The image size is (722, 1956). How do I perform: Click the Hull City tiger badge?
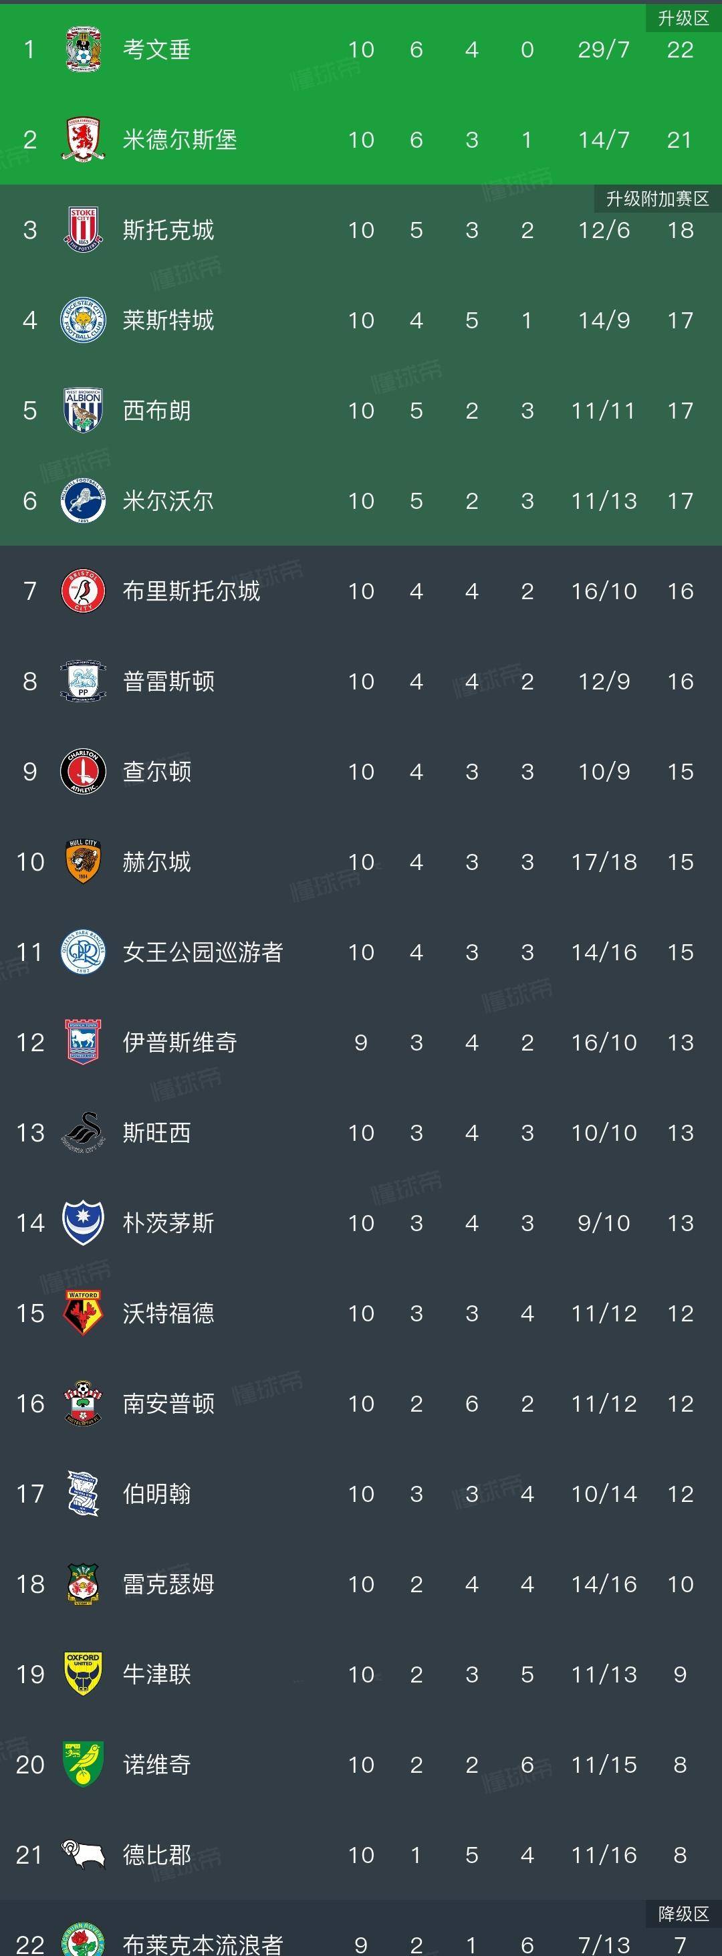[83, 861]
